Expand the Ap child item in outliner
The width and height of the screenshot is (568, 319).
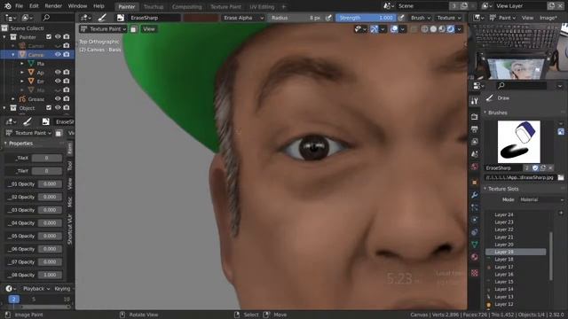click(22, 73)
